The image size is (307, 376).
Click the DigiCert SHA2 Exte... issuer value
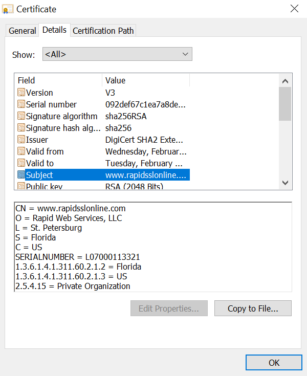[144, 140]
